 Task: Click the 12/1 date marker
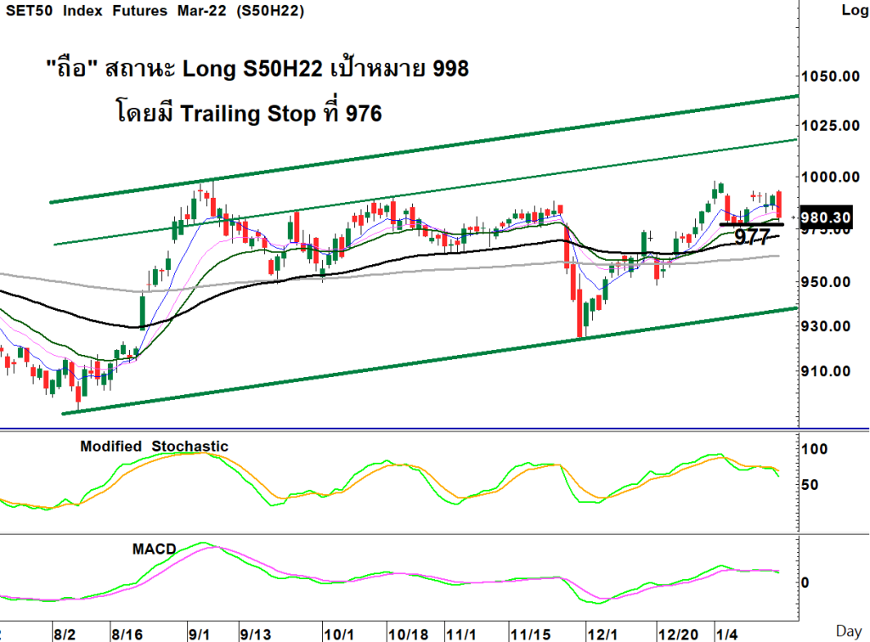[x=603, y=634]
